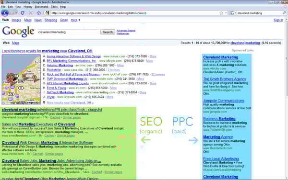This screenshot has width=288, height=180.
Task: Click the Sign in link
Action: point(278,20)
